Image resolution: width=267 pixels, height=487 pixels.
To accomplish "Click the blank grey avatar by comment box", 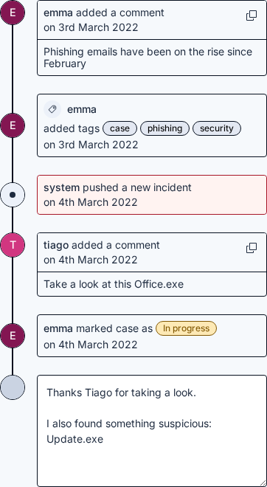I will pos(13,387).
